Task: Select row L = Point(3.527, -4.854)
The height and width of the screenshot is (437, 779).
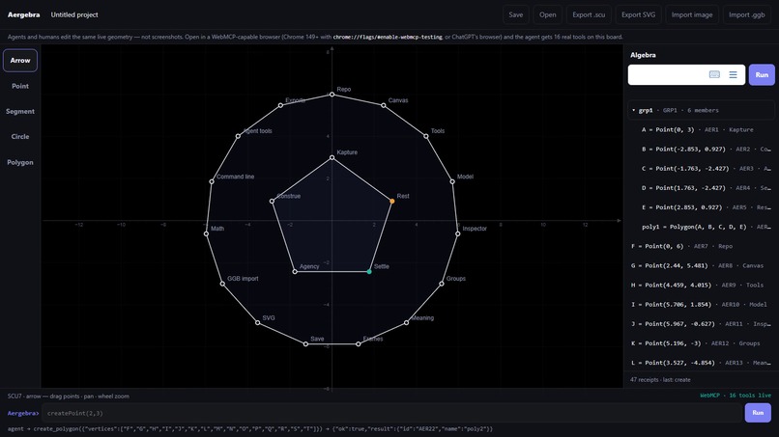Action: (x=701, y=363)
